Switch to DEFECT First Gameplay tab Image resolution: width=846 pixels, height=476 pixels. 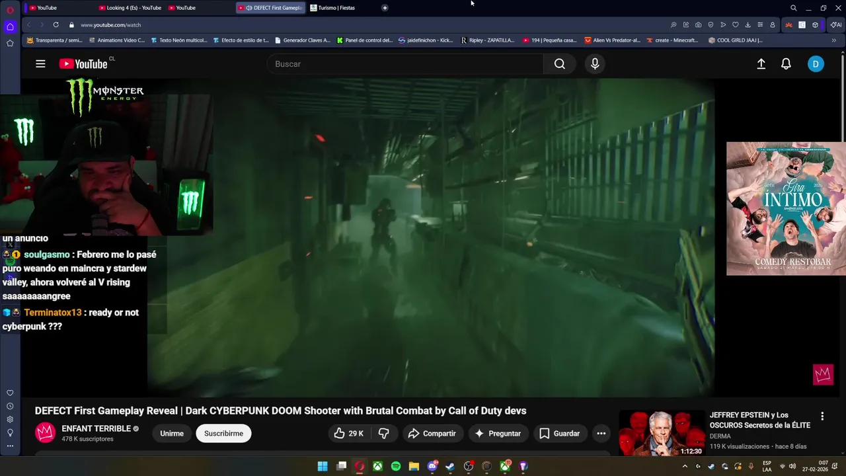tap(271, 8)
